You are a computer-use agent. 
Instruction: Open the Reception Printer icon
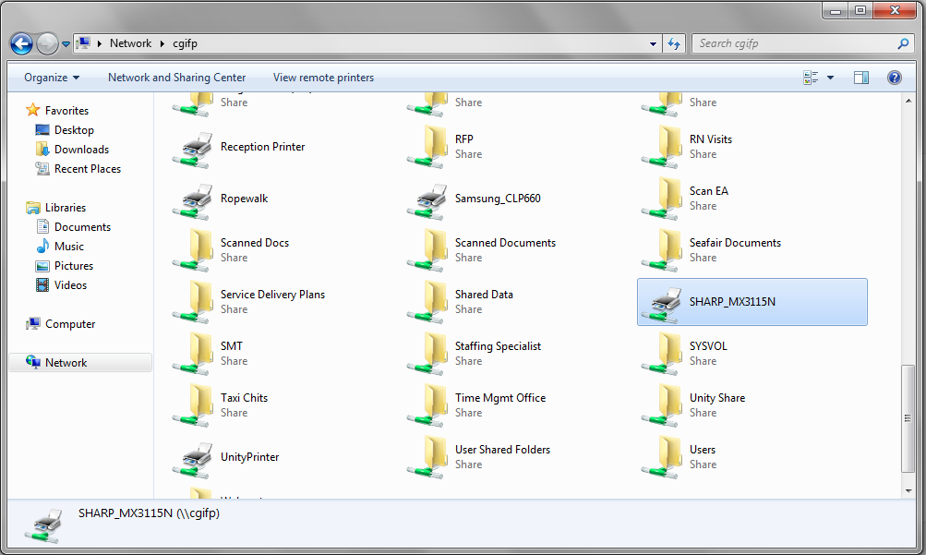(x=194, y=148)
